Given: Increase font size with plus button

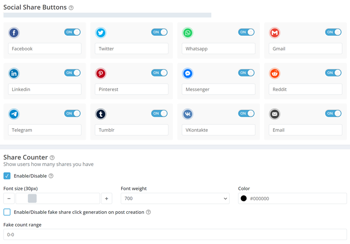Looking at the screenshot, I should pos(106,198).
